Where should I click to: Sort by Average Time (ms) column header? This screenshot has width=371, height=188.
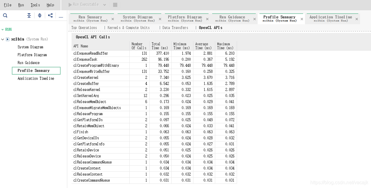coord(204,46)
